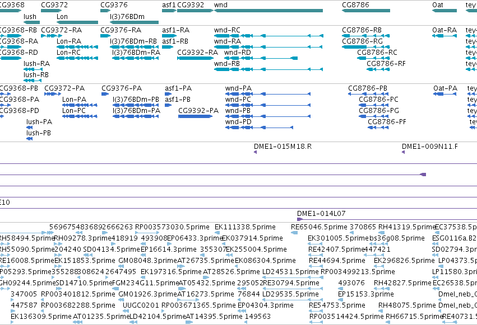Select the UUGC0201 EST label
477x325 pixels.
click(141, 305)
